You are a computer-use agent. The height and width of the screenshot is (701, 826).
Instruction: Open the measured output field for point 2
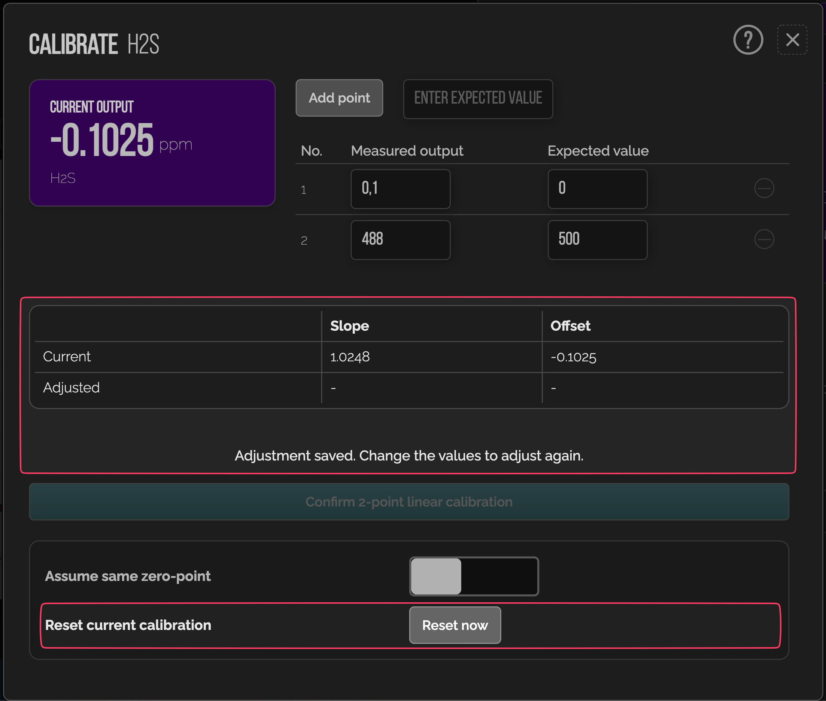coord(400,240)
